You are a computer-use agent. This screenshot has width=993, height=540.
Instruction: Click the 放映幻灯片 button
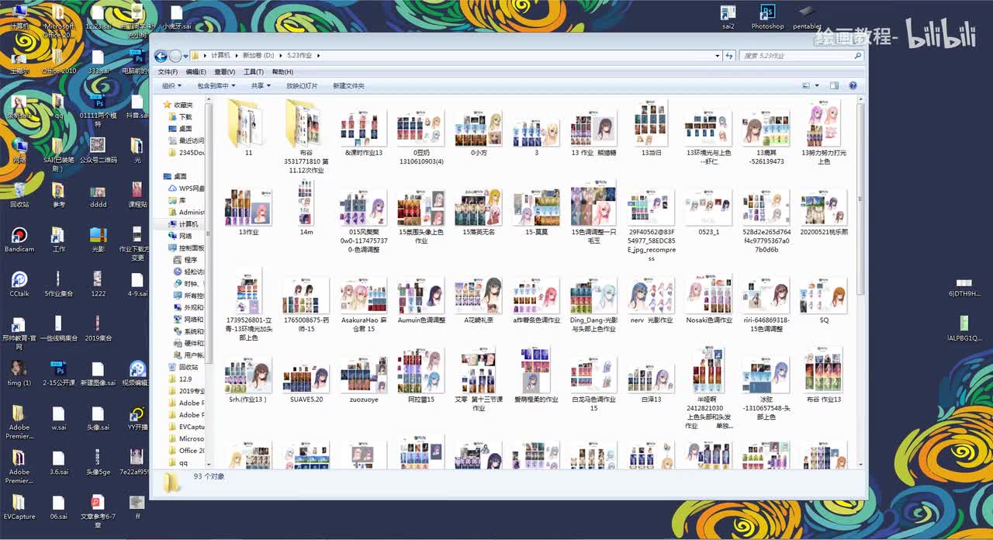click(x=302, y=85)
